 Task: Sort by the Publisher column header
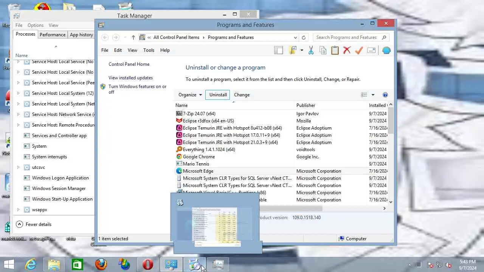click(x=306, y=105)
